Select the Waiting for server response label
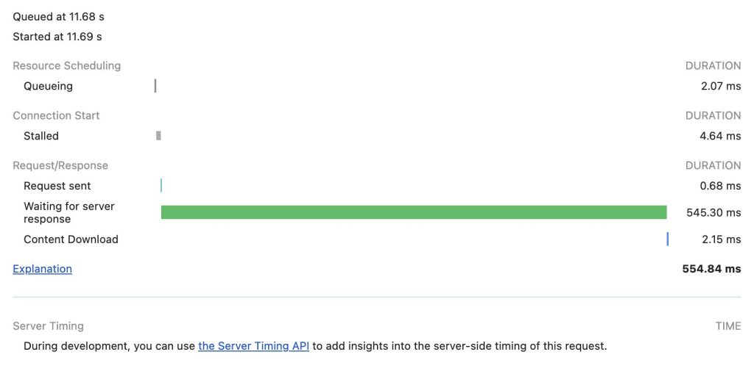The image size is (754, 371). (69, 212)
